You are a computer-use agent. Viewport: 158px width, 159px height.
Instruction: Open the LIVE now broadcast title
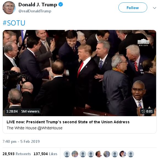coord(68,122)
